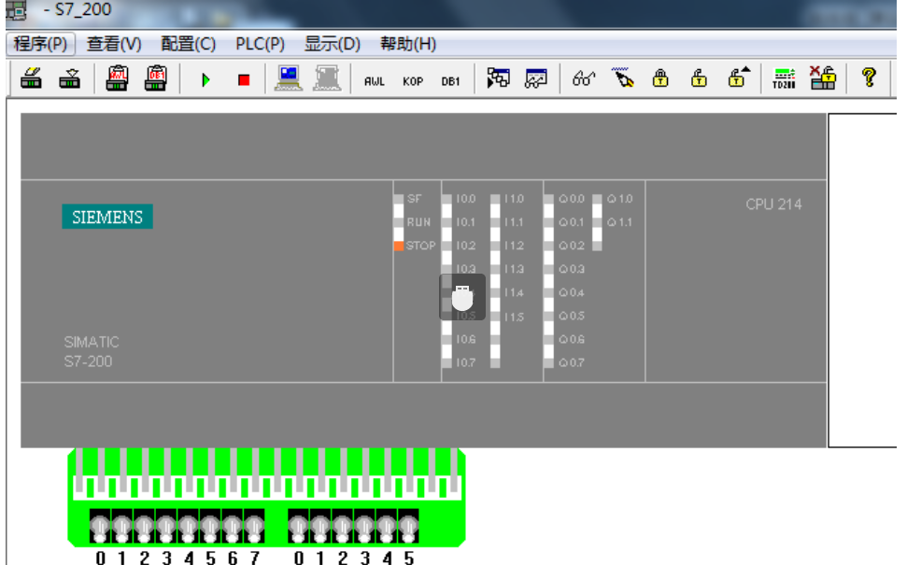Image resolution: width=921 pixels, height=565 pixels.
Task: Click the I0.7 input LED label
Action: (466, 363)
